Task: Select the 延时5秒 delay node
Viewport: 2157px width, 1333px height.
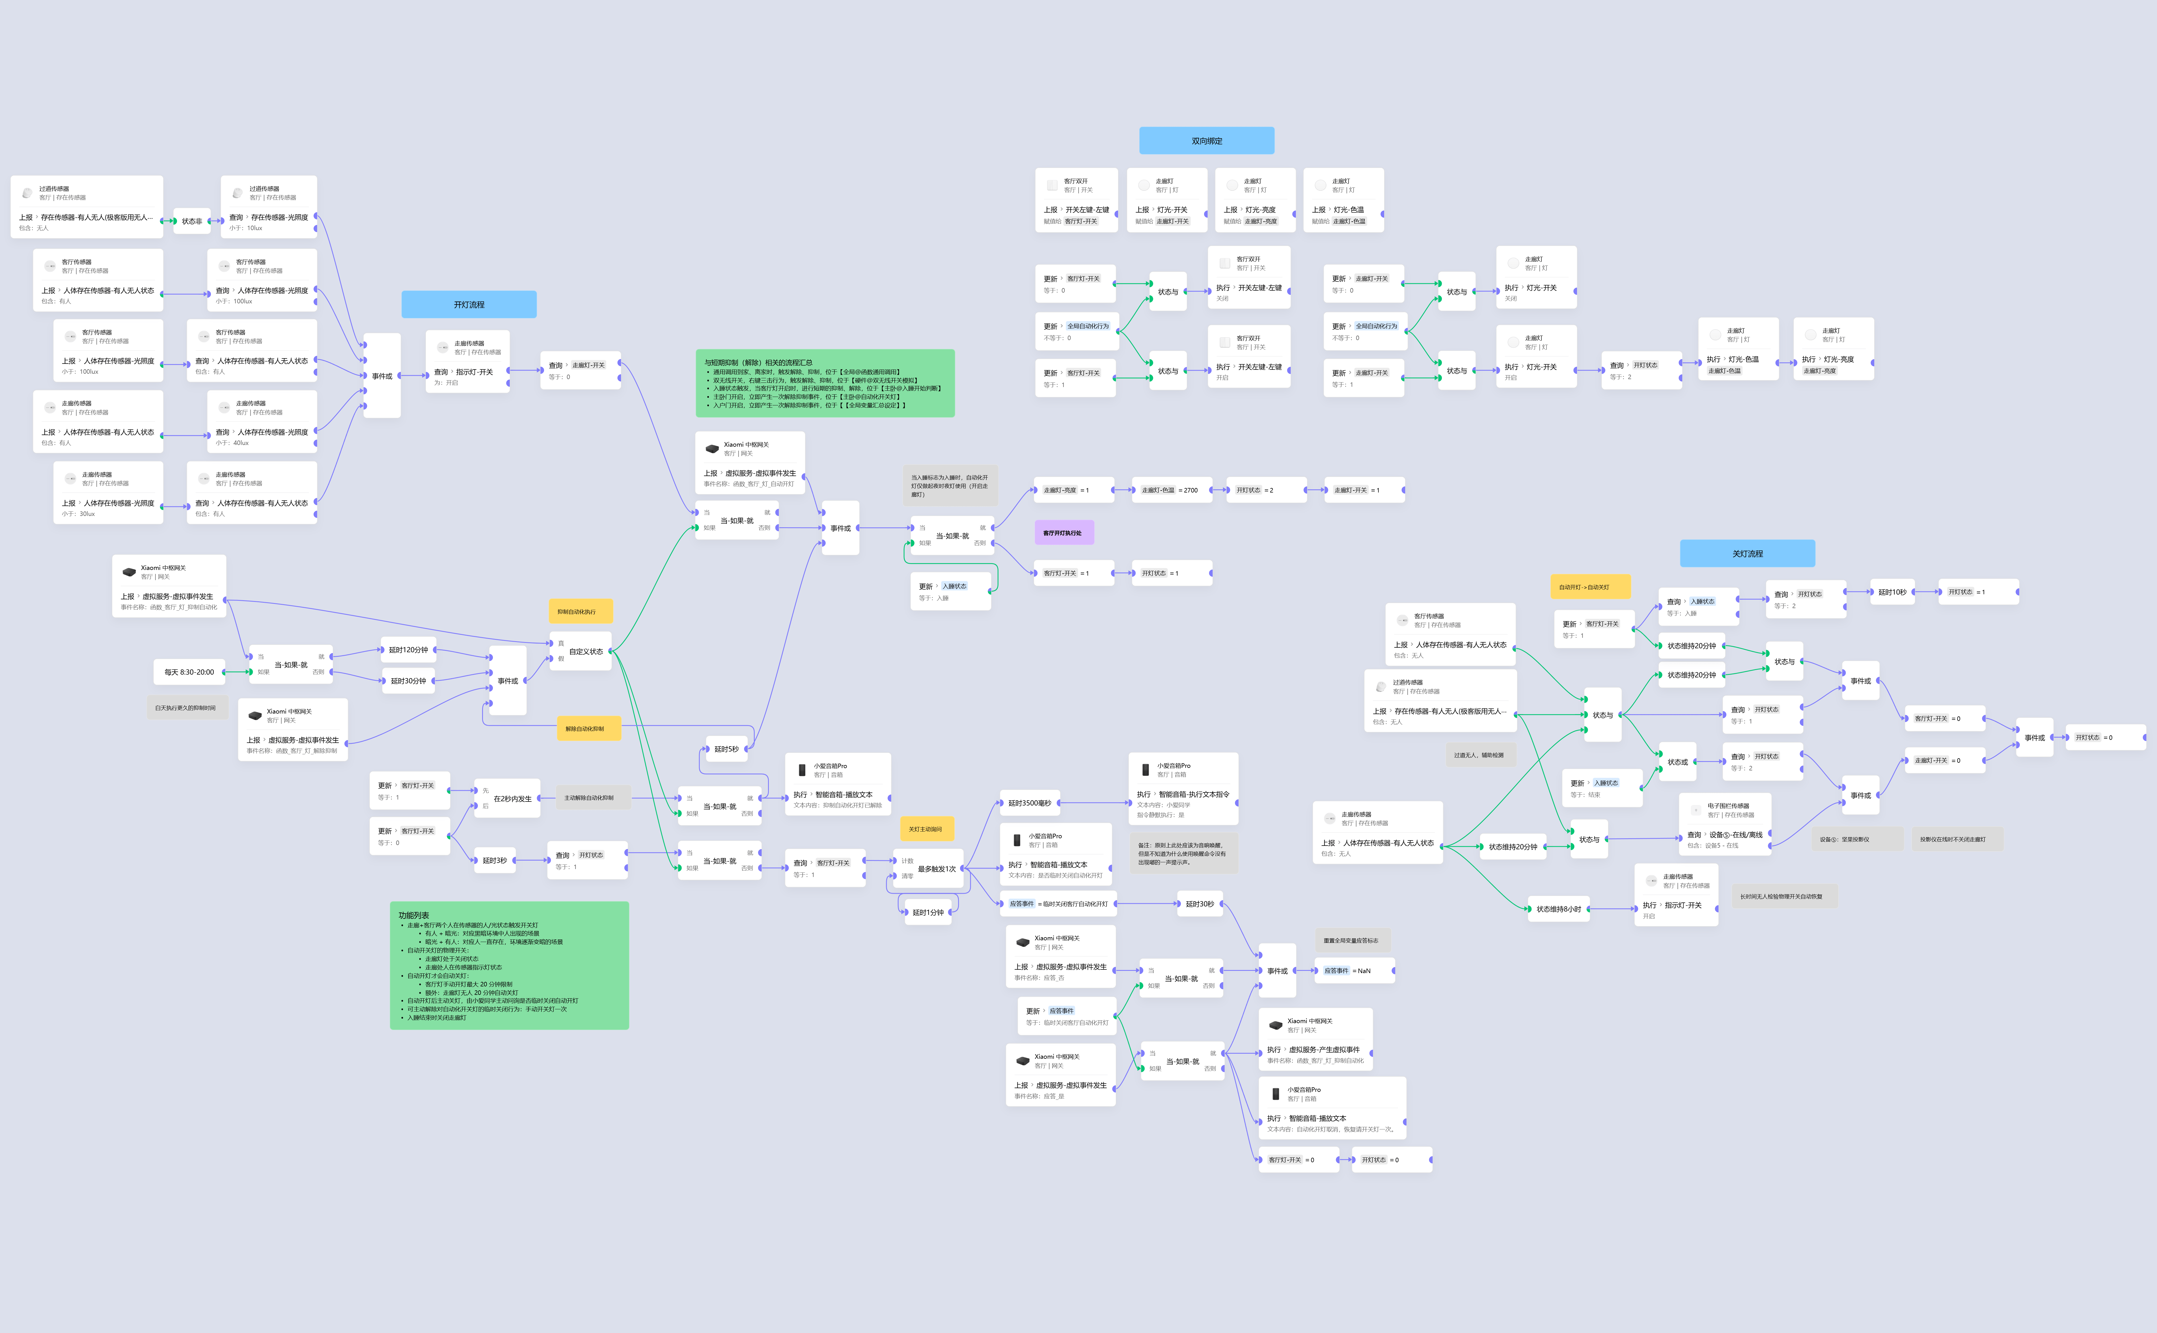Action: pyautogui.click(x=727, y=749)
